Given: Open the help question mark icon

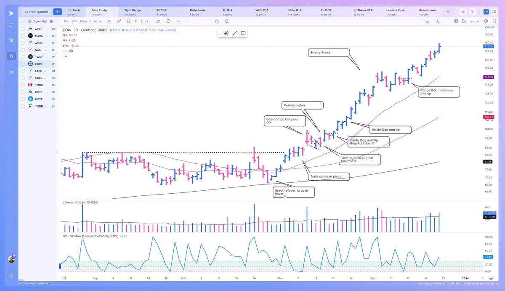Looking at the screenshot, I should (11, 275).
